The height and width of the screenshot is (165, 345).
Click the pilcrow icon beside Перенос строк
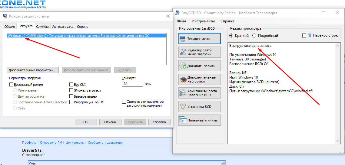click(309, 36)
